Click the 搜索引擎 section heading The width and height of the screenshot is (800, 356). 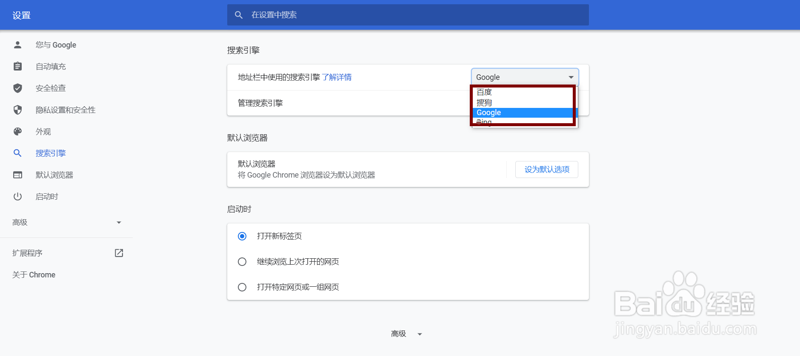click(243, 50)
